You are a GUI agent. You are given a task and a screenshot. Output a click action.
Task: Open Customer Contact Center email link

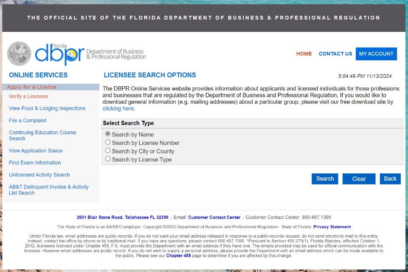point(214,217)
